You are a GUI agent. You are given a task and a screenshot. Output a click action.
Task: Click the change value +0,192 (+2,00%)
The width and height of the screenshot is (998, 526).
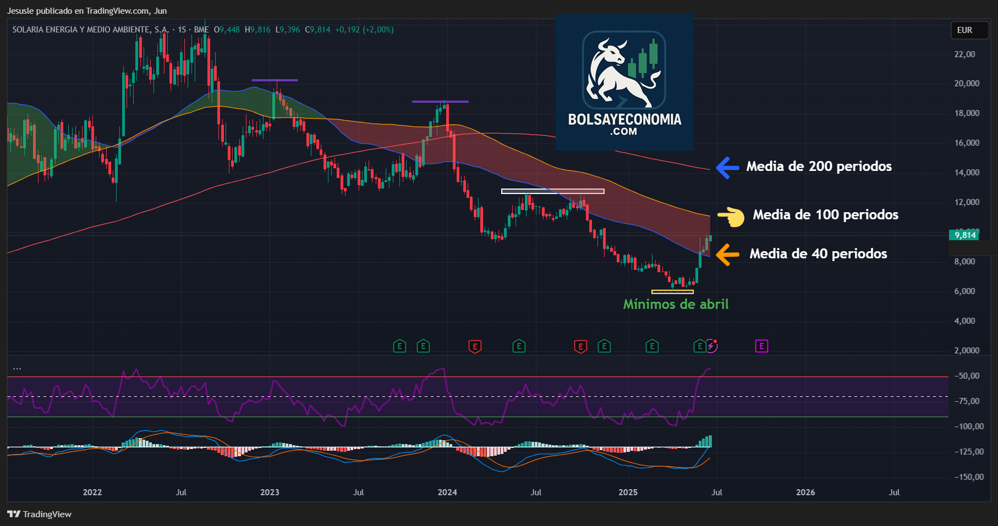pyautogui.click(x=364, y=30)
